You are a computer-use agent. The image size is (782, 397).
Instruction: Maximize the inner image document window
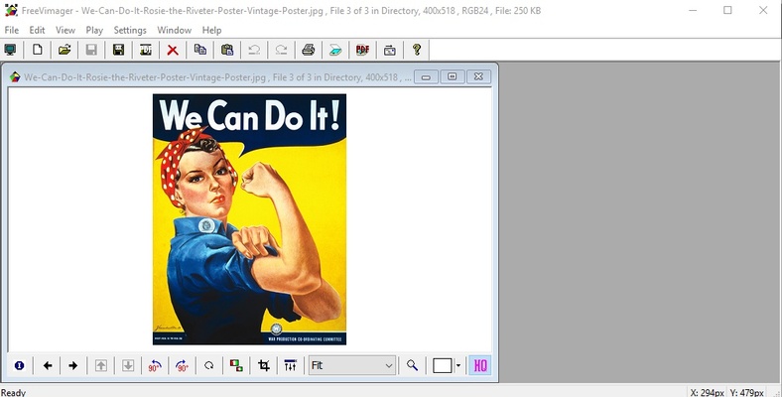pyautogui.click(x=453, y=76)
